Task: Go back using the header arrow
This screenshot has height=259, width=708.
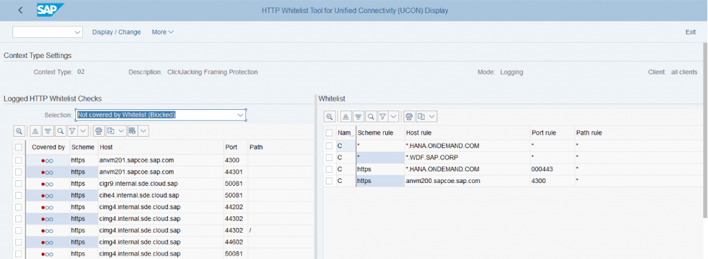Action: pos(20,10)
